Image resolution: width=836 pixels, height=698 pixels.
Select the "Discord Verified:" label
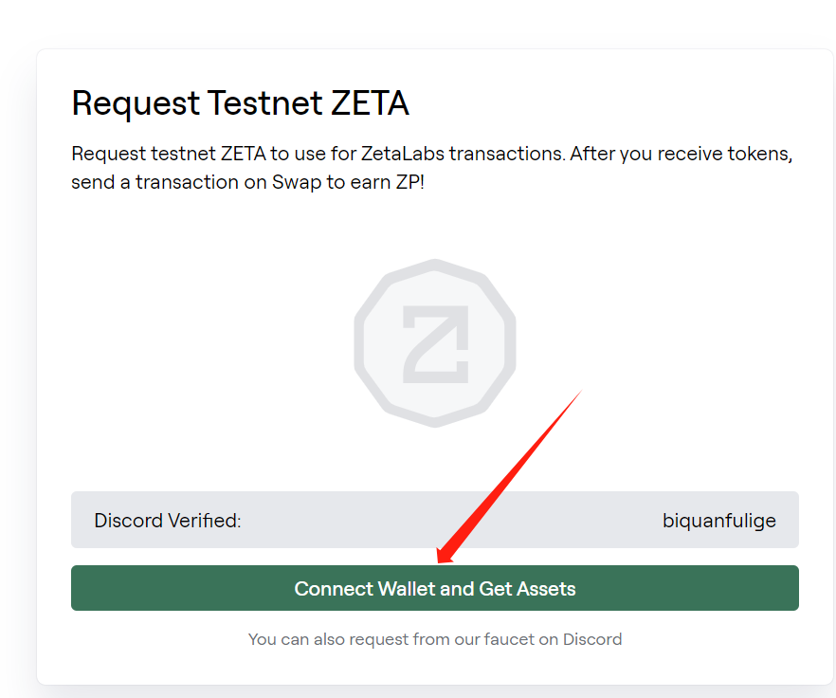tap(168, 521)
